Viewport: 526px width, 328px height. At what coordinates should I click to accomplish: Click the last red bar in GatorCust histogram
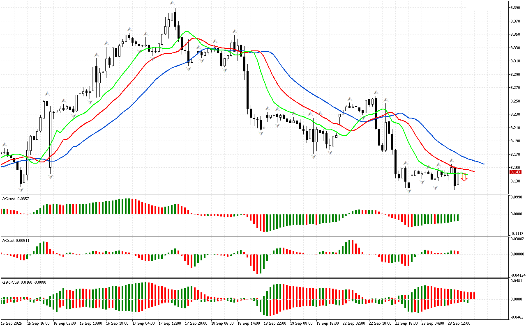pos(474,296)
